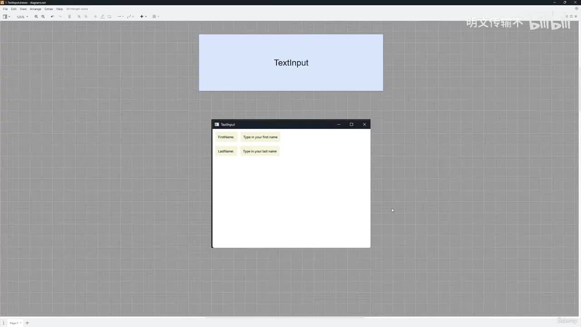
Task: Click the "Type in your last name" field
Action: tap(260, 151)
